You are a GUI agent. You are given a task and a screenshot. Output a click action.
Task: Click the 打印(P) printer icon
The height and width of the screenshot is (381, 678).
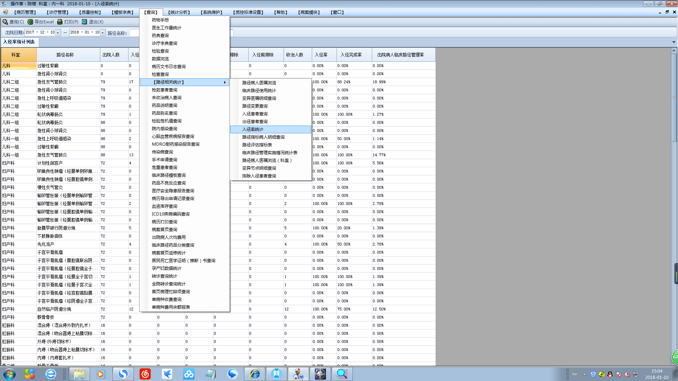point(60,22)
